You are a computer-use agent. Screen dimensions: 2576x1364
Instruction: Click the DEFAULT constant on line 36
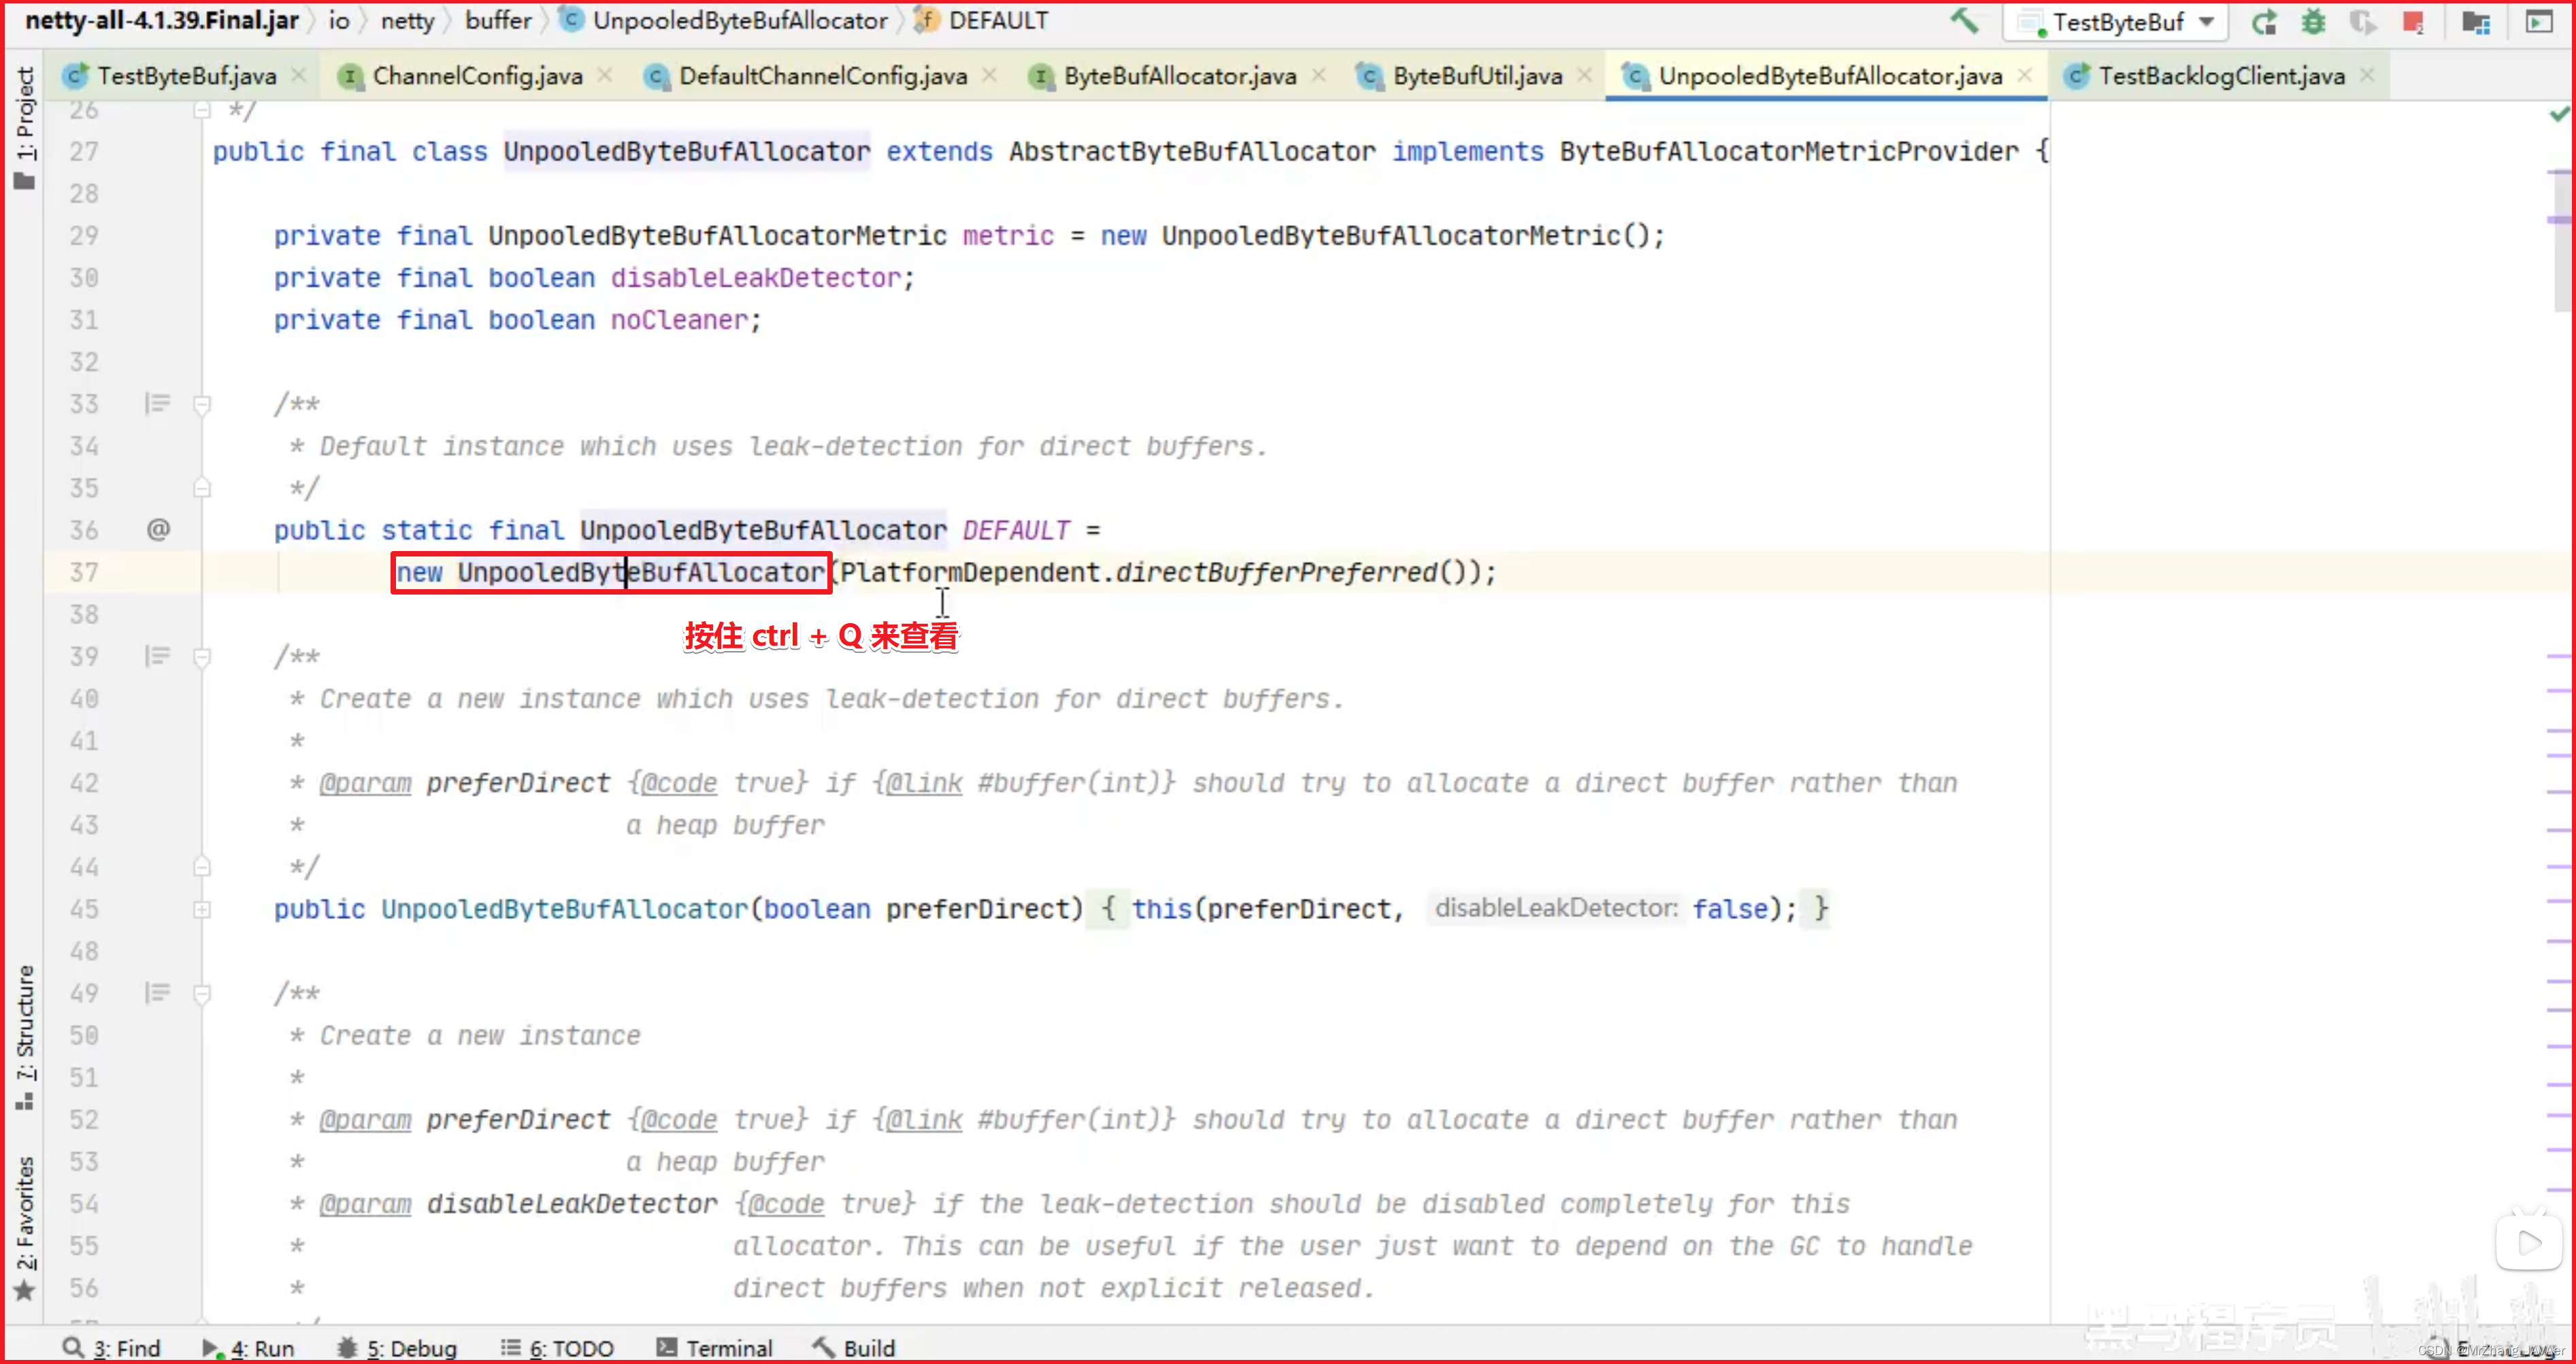[1016, 530]
